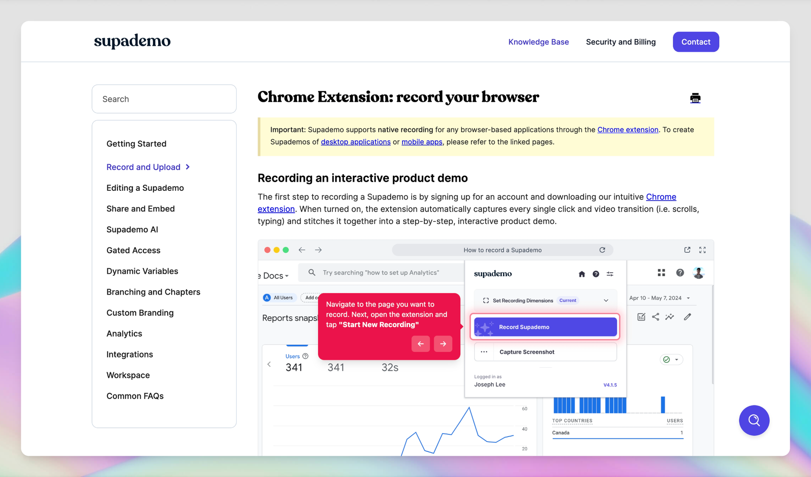Click help icon in extension popup
The height and width of the screenshot is (477, 811).
[x=596, y=274]
